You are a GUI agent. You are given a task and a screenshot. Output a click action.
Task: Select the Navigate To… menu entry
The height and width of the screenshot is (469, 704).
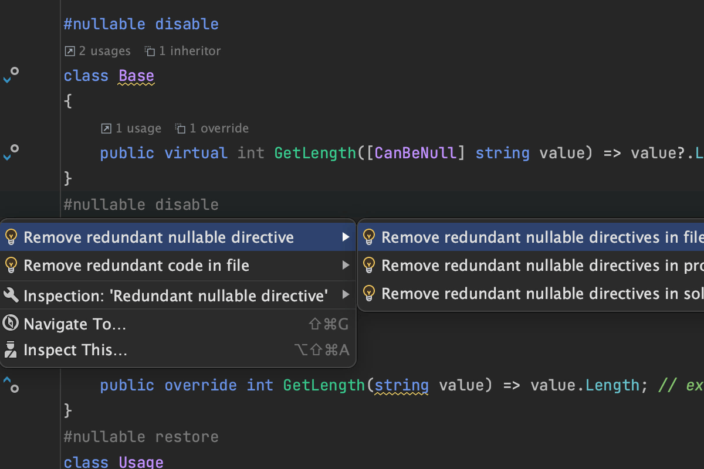[x=75, y=324]
